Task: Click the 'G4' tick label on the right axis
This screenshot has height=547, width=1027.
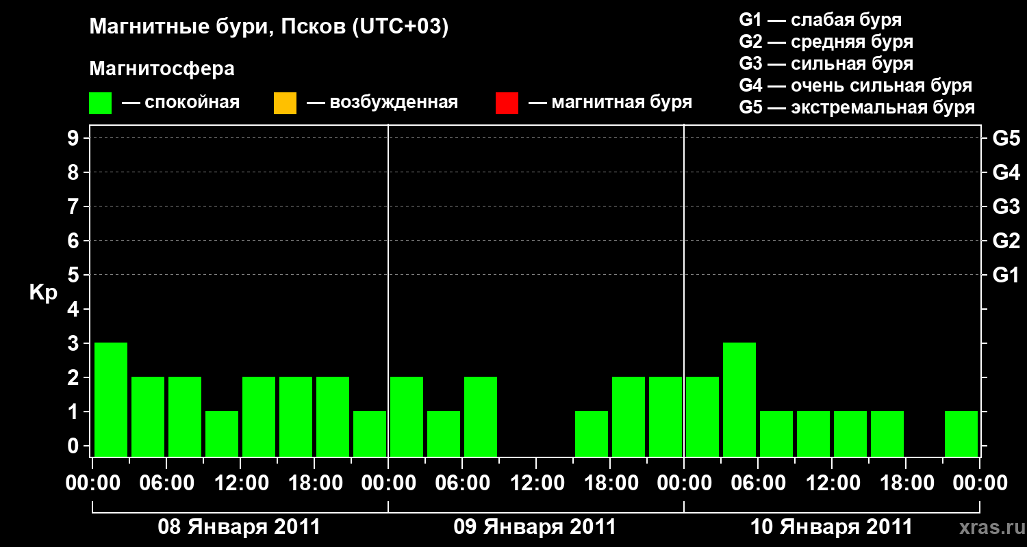Action: 1006,172
